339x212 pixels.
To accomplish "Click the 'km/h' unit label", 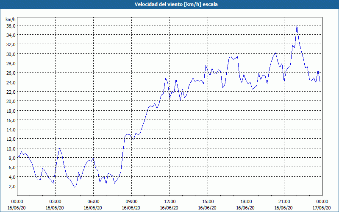I will tap(11, 20).
